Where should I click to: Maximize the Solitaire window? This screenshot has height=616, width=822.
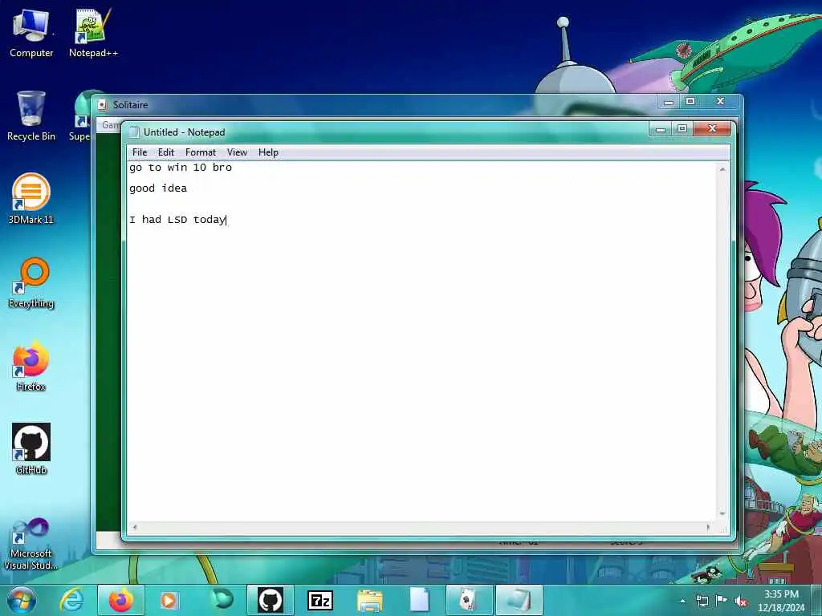(690, 102)
